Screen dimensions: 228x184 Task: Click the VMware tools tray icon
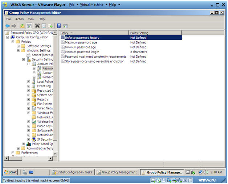click(188, 172)
